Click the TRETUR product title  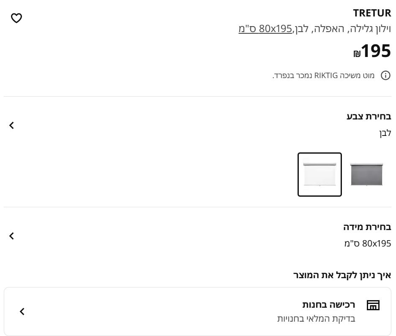(x=372, y=14)
